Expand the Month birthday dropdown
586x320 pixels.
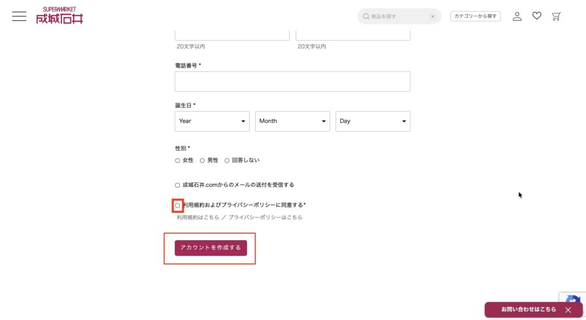pos(292,121)
